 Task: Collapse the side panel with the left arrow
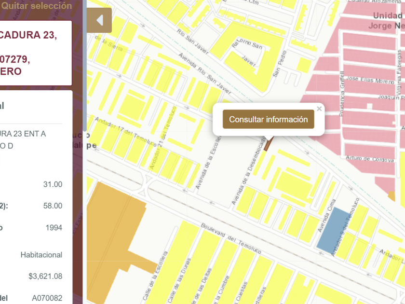(x=100, y=21)
